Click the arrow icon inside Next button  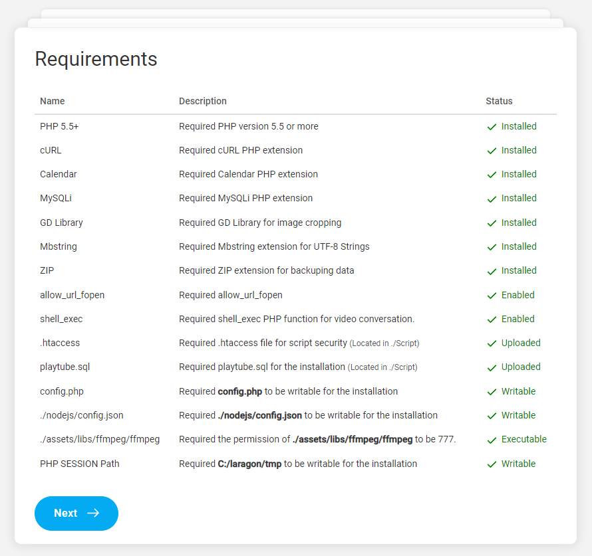pos(93,513)
